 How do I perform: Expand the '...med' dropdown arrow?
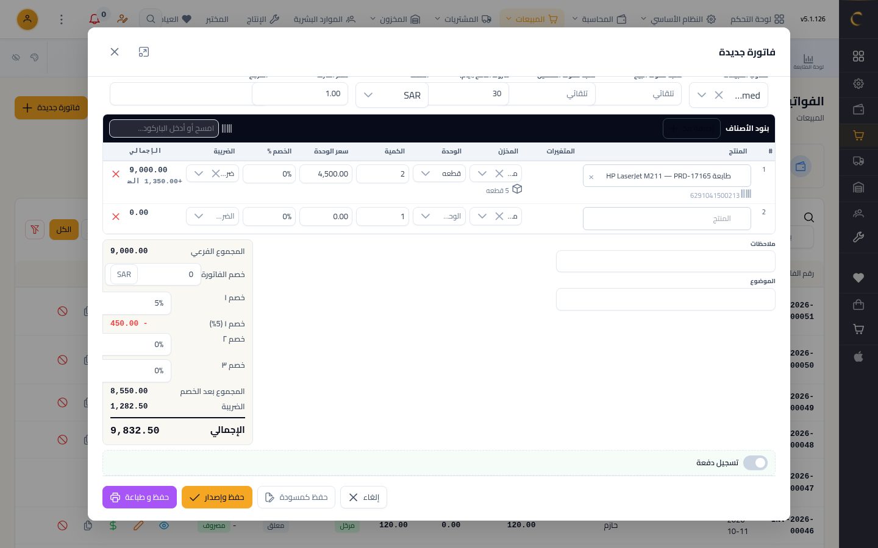[x=702, y=95]
